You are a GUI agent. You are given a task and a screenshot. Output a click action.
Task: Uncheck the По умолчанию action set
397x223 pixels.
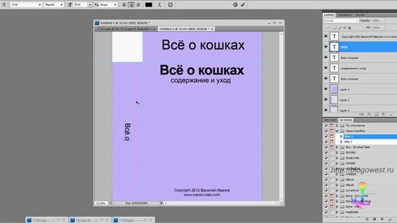[326, 125]
